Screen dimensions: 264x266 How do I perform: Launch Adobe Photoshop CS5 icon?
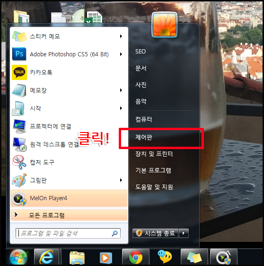[19, 54]
